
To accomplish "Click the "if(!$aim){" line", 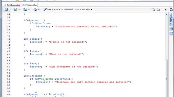I will 32,64.
